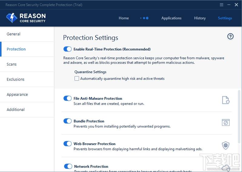242x172 pixels.
Task: Toggle Network Protection switch
Action: click(68, 166)
